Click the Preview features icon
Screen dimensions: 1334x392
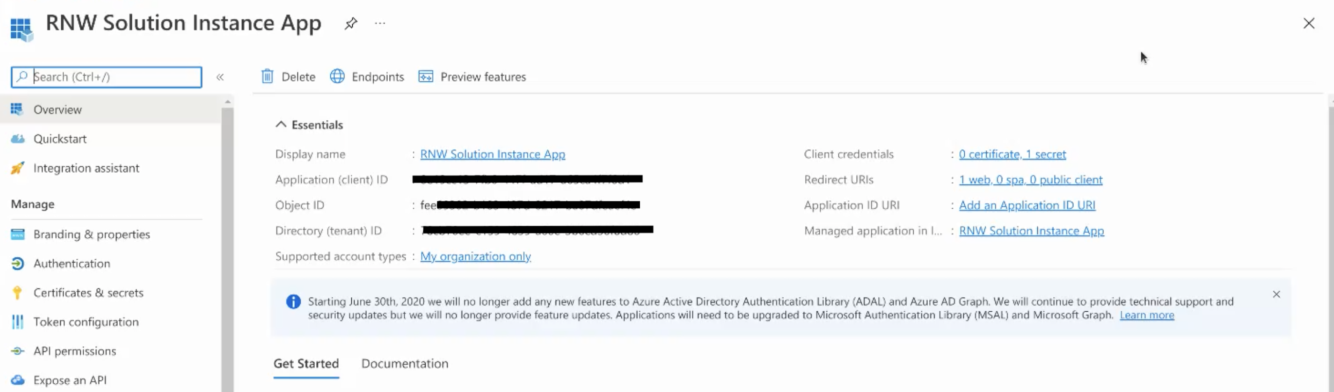pos(426,77)
